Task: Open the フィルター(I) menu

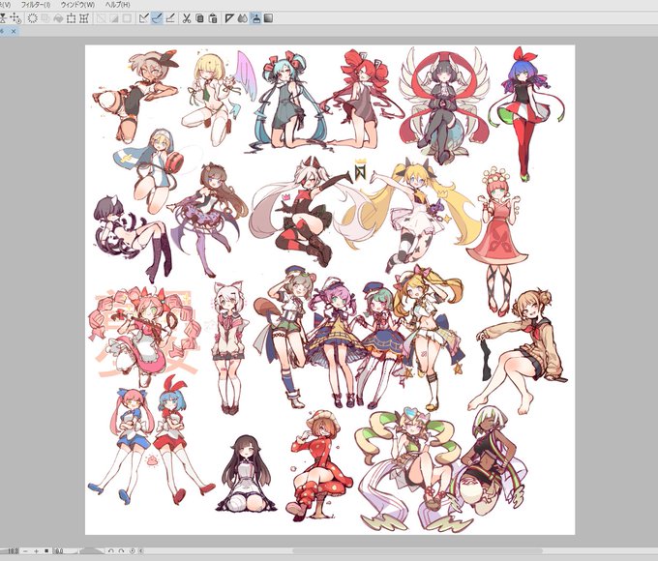Action: click(x=36, y=5)
